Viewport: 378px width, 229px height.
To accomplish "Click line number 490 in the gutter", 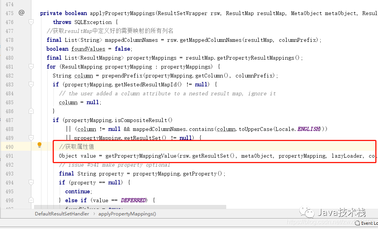I will (10, 147).
